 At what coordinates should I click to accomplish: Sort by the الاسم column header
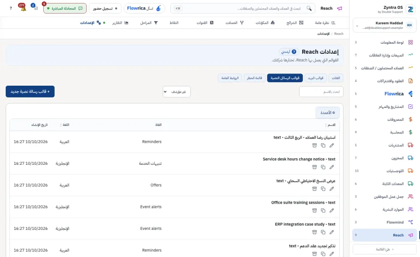coord(330,125)
